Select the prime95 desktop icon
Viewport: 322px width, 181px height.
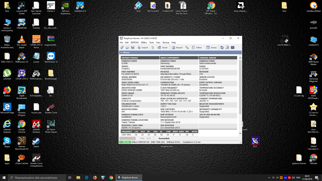(313, 24)
